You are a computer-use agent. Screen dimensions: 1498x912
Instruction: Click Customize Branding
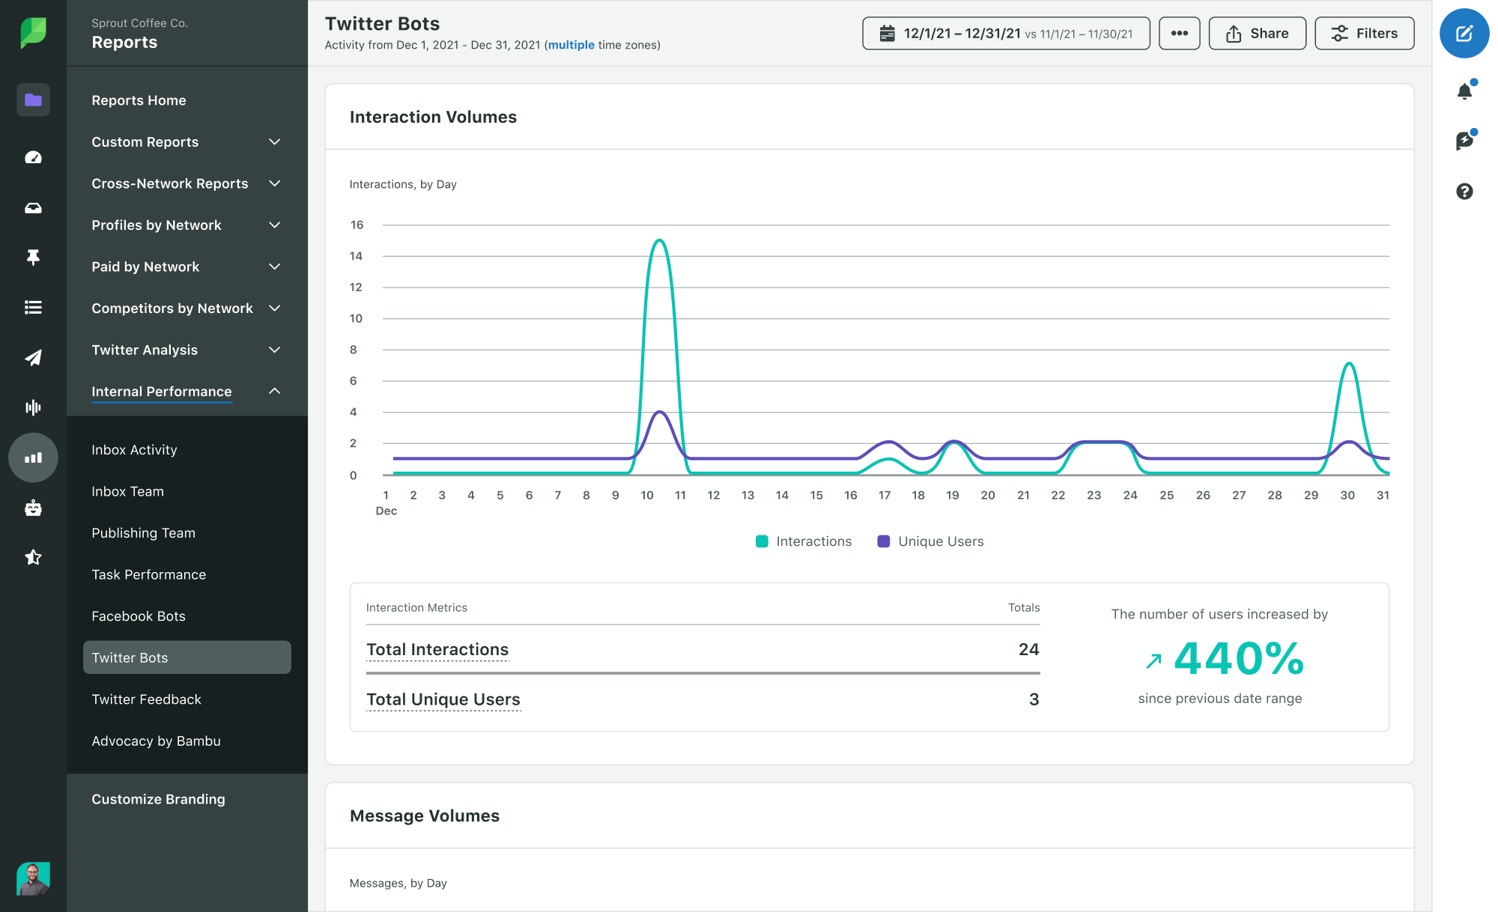click(158, 799)
